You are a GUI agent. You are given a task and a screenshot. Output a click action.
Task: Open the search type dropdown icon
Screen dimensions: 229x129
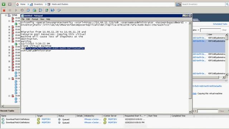pyautogui.click(x=179, y=4)
